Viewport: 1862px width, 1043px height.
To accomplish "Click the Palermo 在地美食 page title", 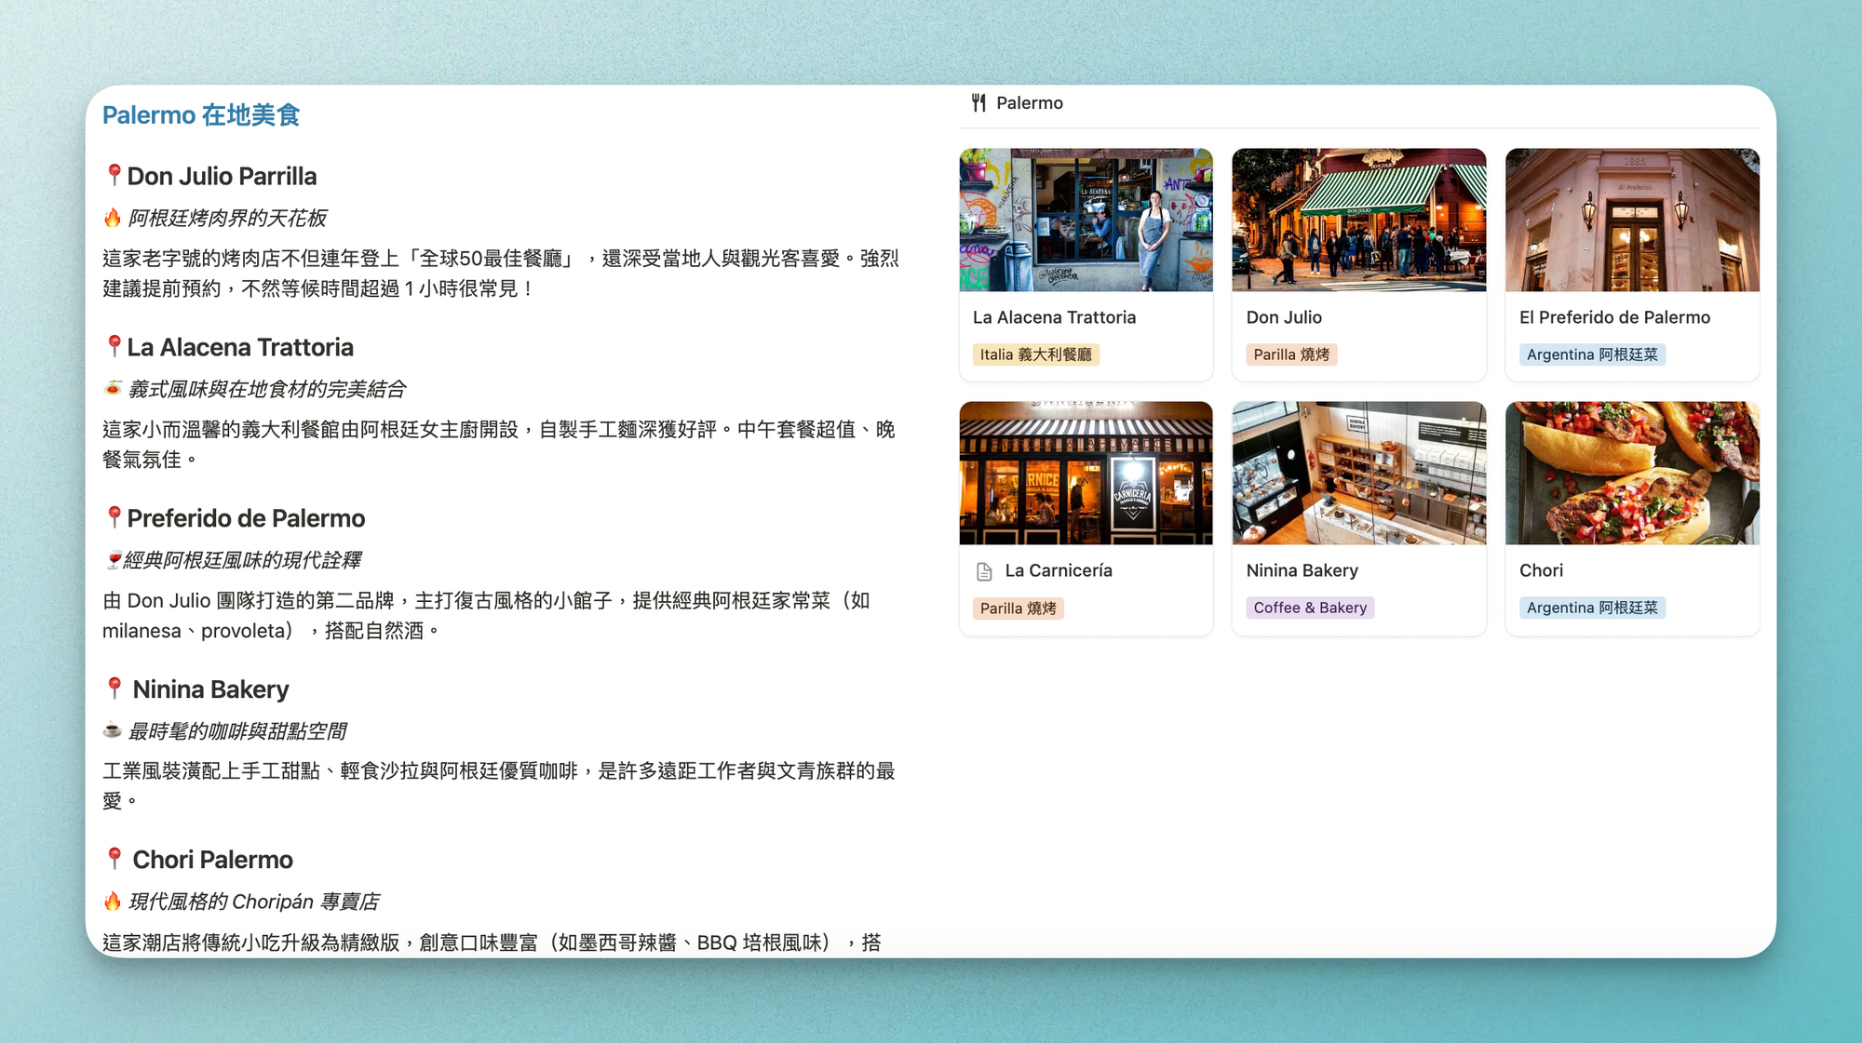I will (x=201, y=115).
